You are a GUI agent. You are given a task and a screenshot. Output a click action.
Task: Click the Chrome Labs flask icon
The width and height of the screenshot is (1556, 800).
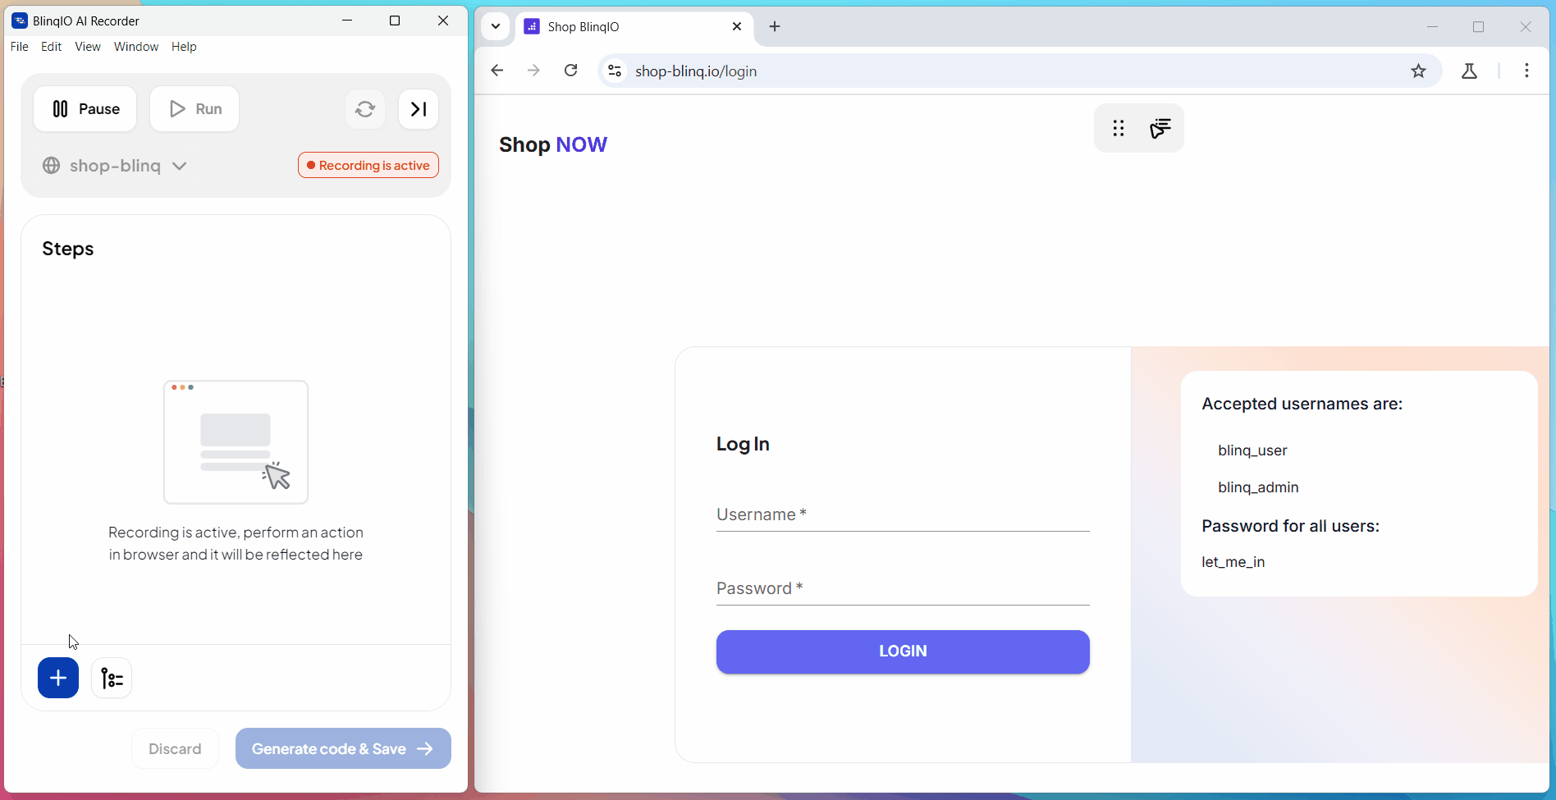click(1468, 71)
